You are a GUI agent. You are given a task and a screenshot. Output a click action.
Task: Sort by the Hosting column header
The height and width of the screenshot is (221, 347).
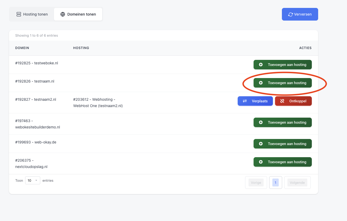(81, 48)
